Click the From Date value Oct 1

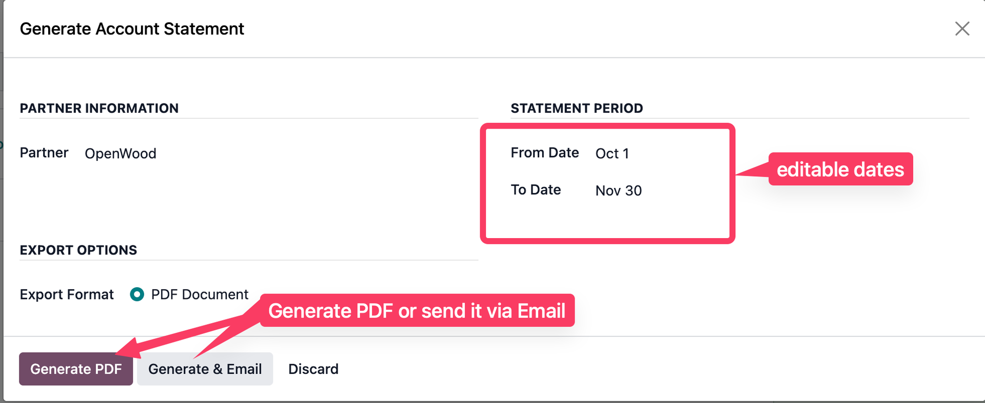tap(612, 153)
